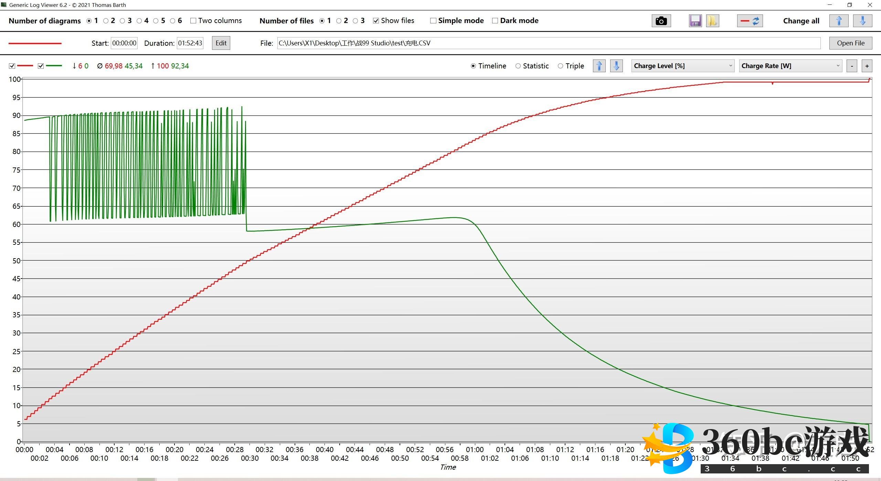Image resolution: width=881 pixels, height=481 pixels.
Task: Hide the green Charge Rate series checkbox
Action: 41,66
